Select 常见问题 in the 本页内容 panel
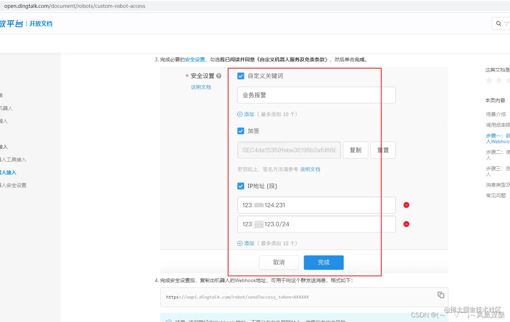The image size is (510, 322). click(495, 195)
